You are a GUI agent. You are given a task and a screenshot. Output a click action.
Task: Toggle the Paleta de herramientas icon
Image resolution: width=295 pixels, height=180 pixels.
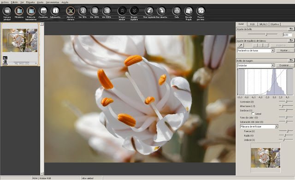tap(31, 11)
